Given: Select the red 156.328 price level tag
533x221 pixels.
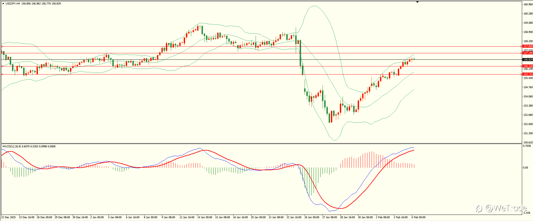Looking at the screenshot, I should (x=528, y=66).
